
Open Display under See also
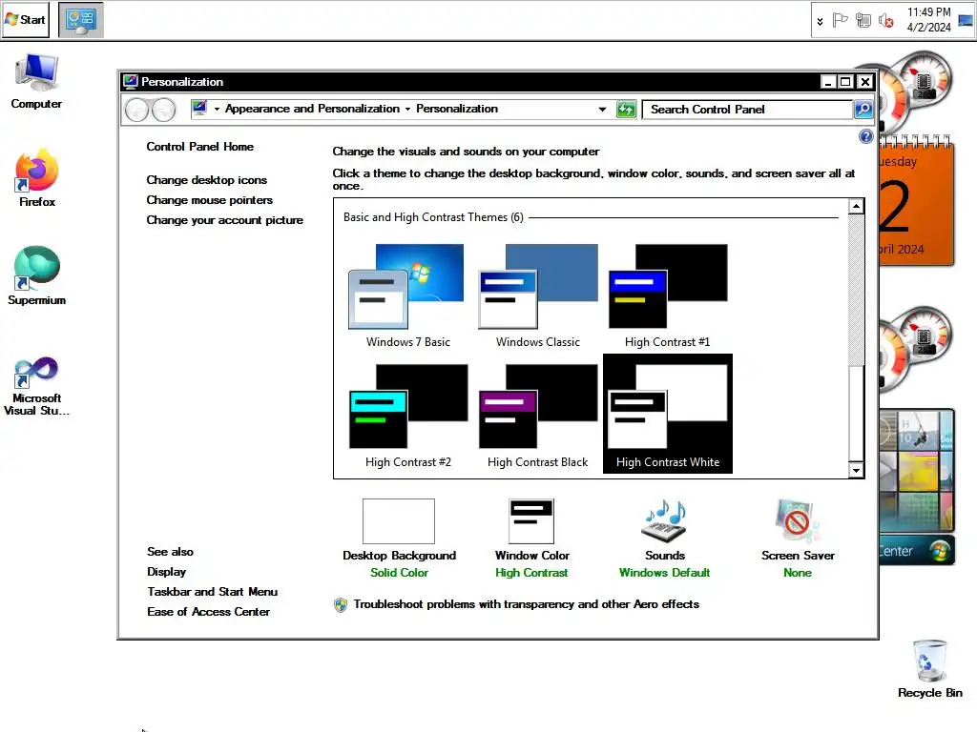[166, 572]
